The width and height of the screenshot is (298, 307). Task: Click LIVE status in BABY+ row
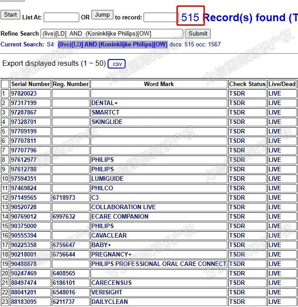click(275, 245)
